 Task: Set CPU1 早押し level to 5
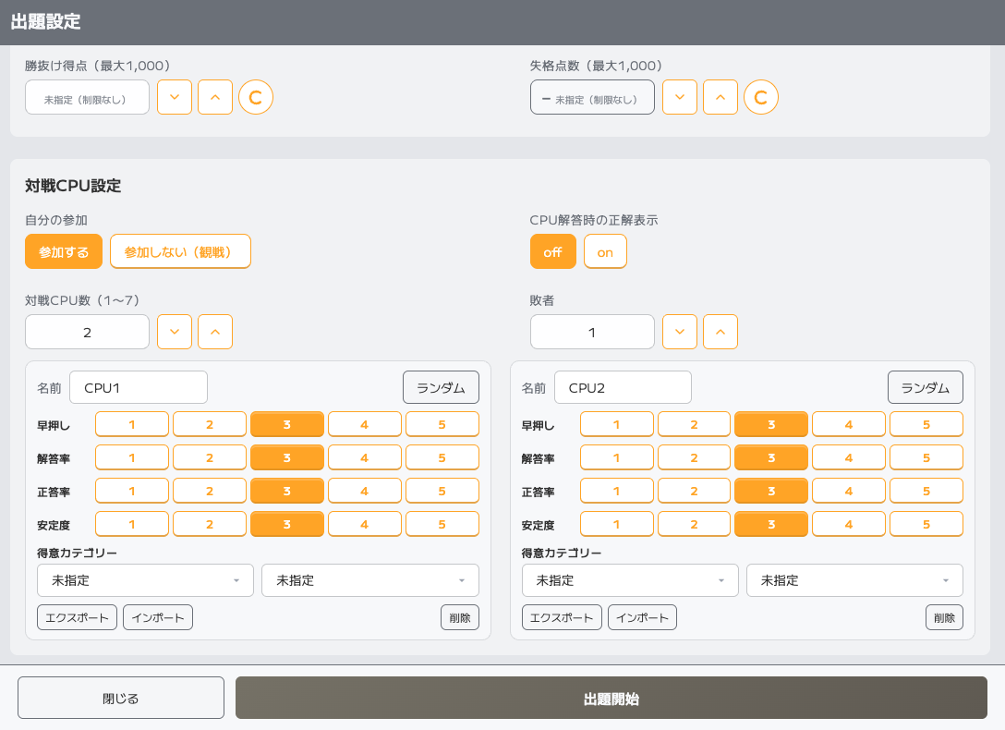point(442,424)
